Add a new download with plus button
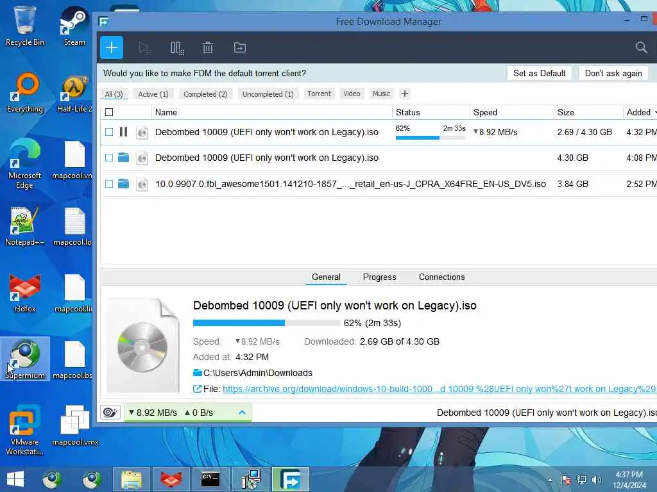The image size is (657, 492). pyautogui.click(x=112, y=47)
